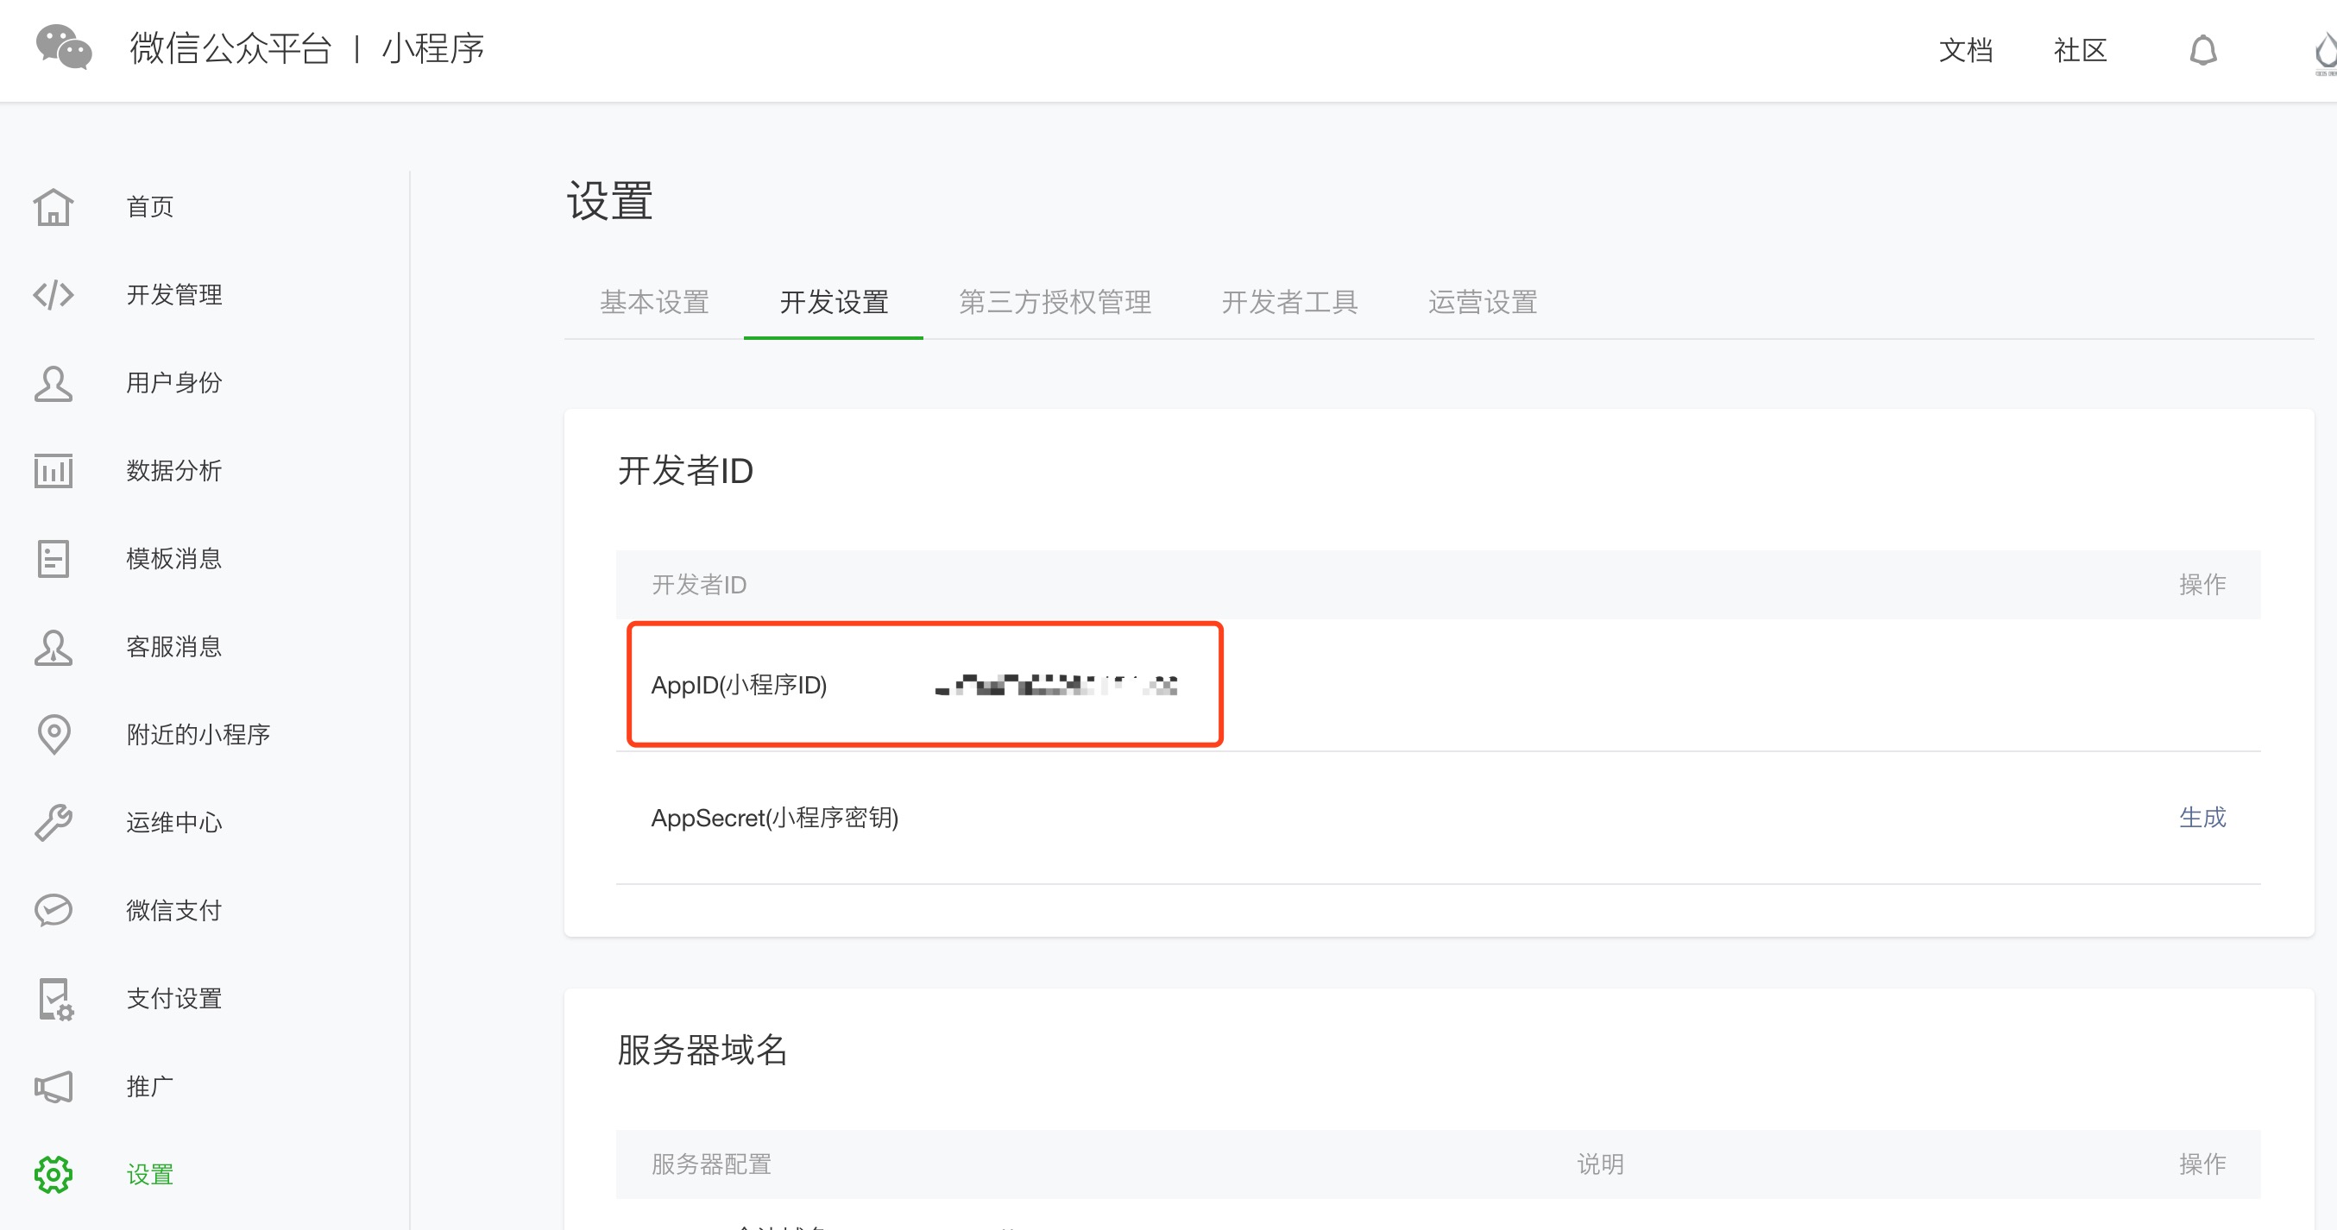The image size is (2337, 1230).
Task: Click the nearby mini programs pin icon
Action: (54, 734)
